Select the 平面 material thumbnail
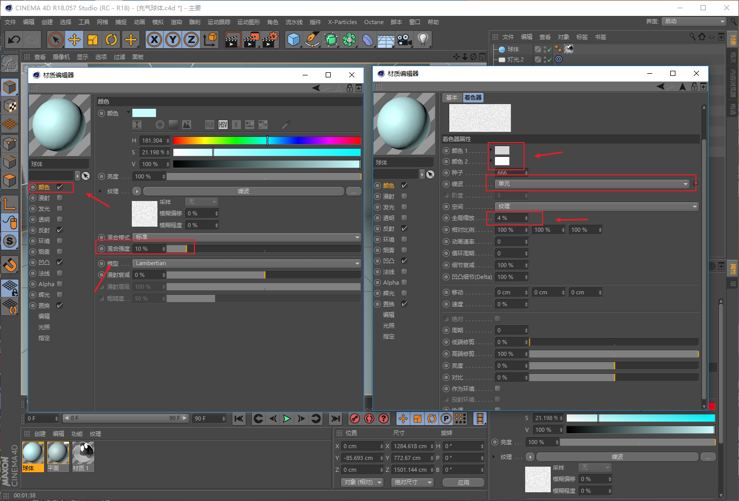This screenshot has height=501, width=739. [x=58, y=456]
